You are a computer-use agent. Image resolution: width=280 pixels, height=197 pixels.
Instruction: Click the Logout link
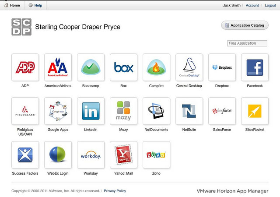pyautogui.click(x=270, y=5)
